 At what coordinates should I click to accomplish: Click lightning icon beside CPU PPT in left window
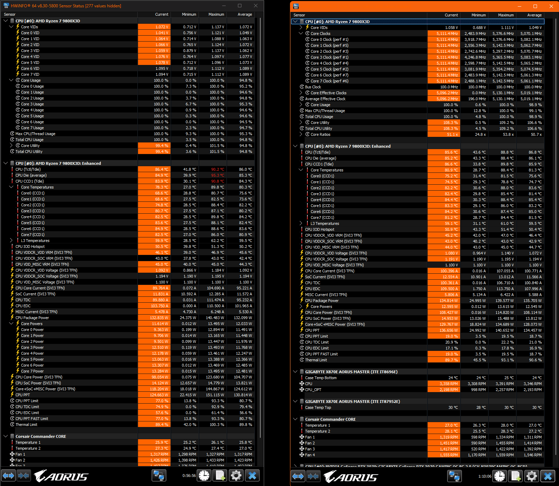tap(12, 395)
